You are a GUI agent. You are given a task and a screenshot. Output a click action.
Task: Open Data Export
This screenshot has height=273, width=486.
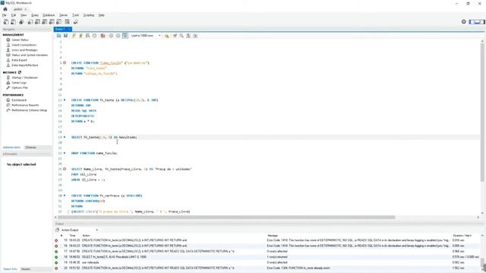pos(19,60)
